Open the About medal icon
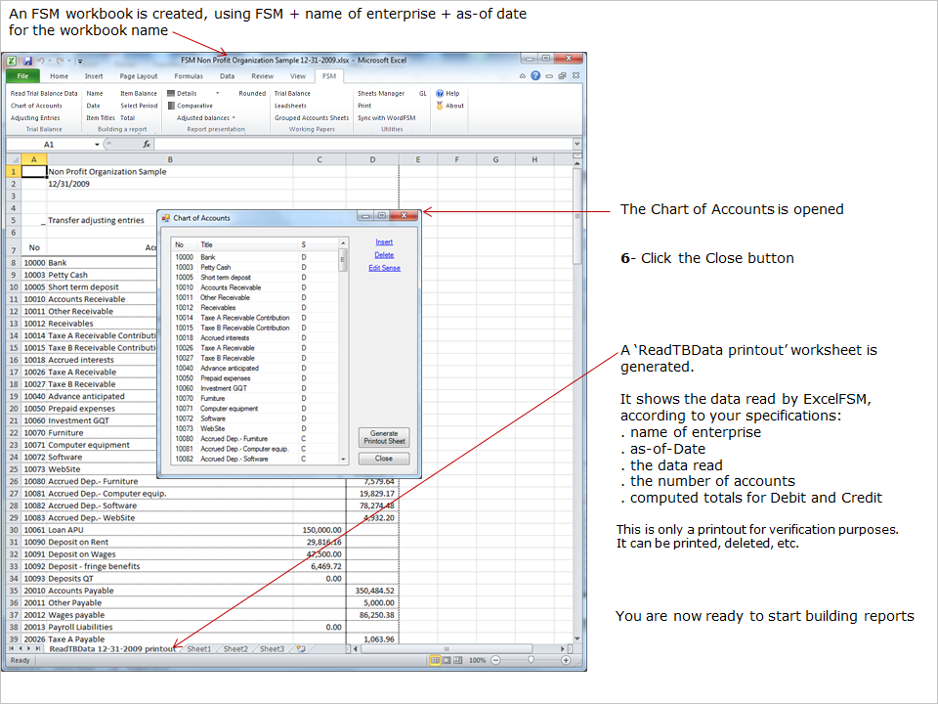 (440, 106)
